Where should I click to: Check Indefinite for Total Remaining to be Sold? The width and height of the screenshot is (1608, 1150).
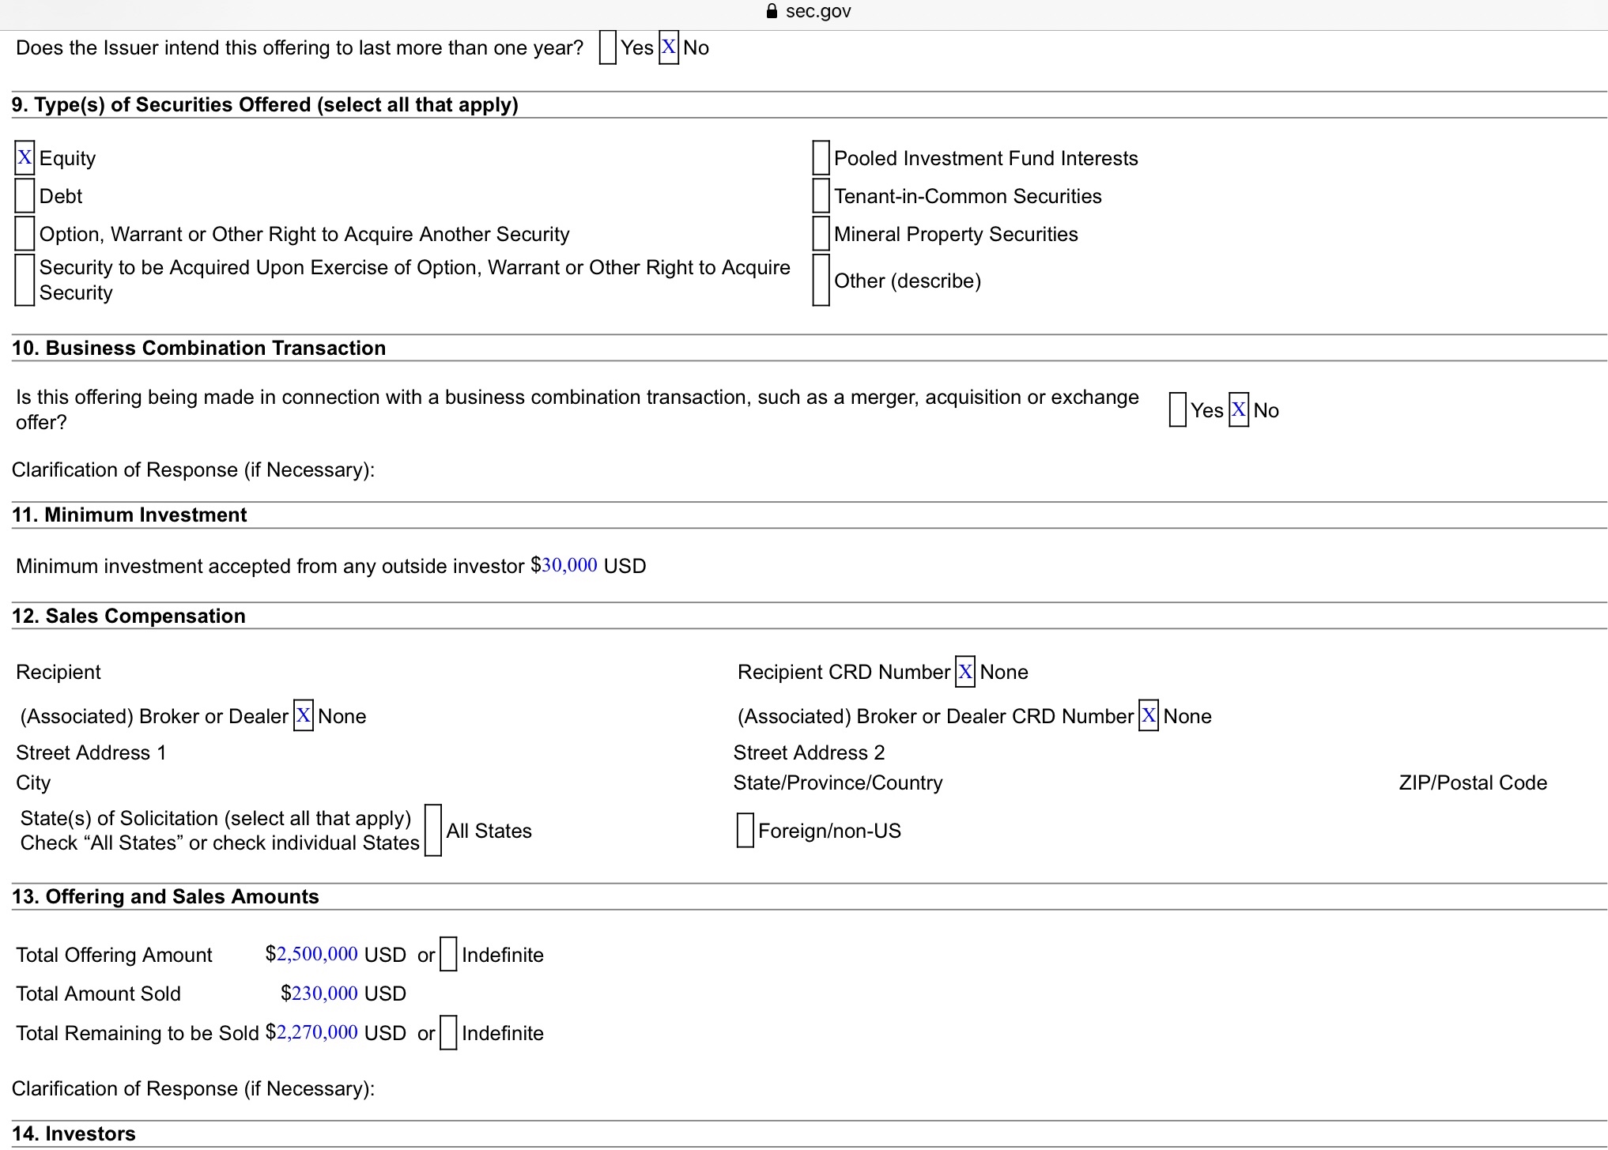(x=448, y=1032)
